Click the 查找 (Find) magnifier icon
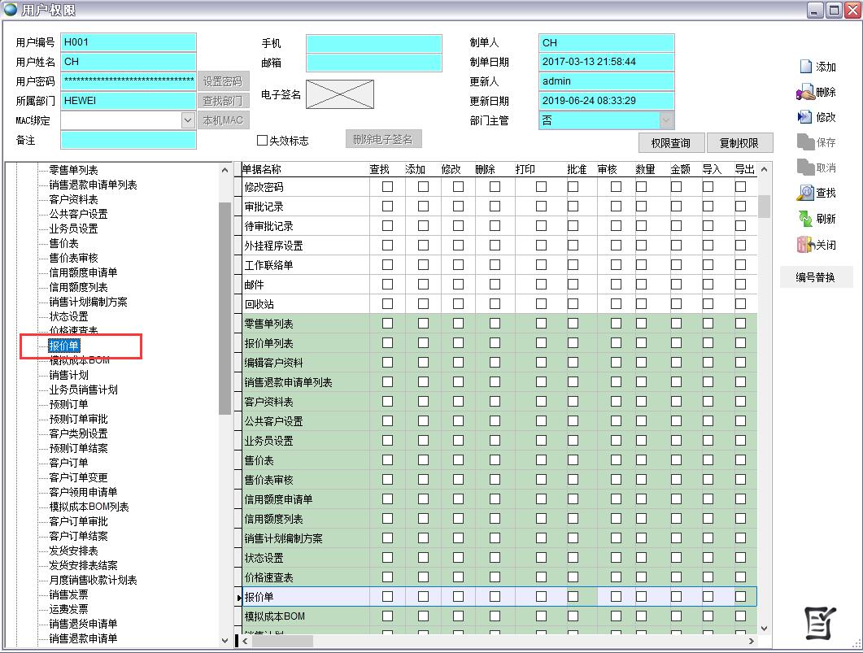 point(805,193)
